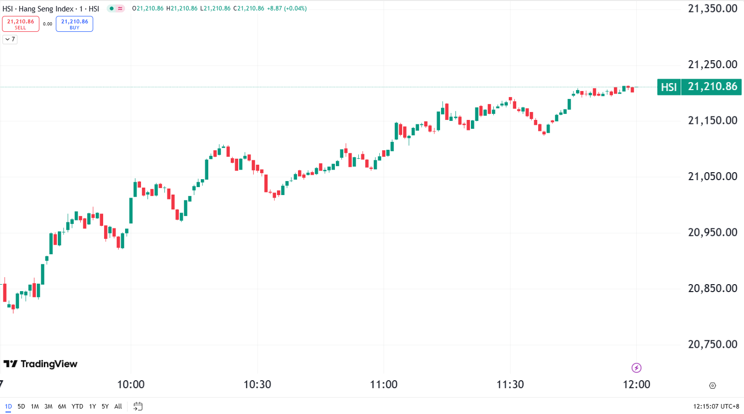Click the HSI Hang Seng Index symbol title
744x414 pixels.
pos(51,8)
